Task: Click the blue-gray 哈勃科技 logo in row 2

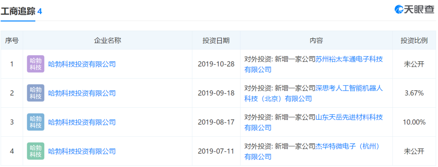Action: 35,93
